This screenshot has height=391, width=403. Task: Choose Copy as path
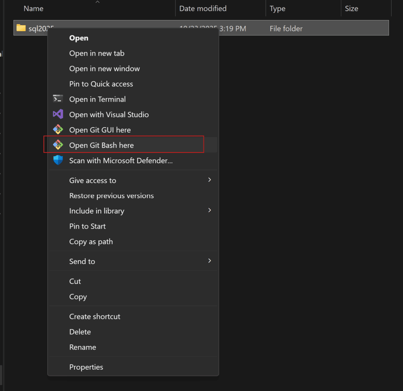click(x=91, y=241)
